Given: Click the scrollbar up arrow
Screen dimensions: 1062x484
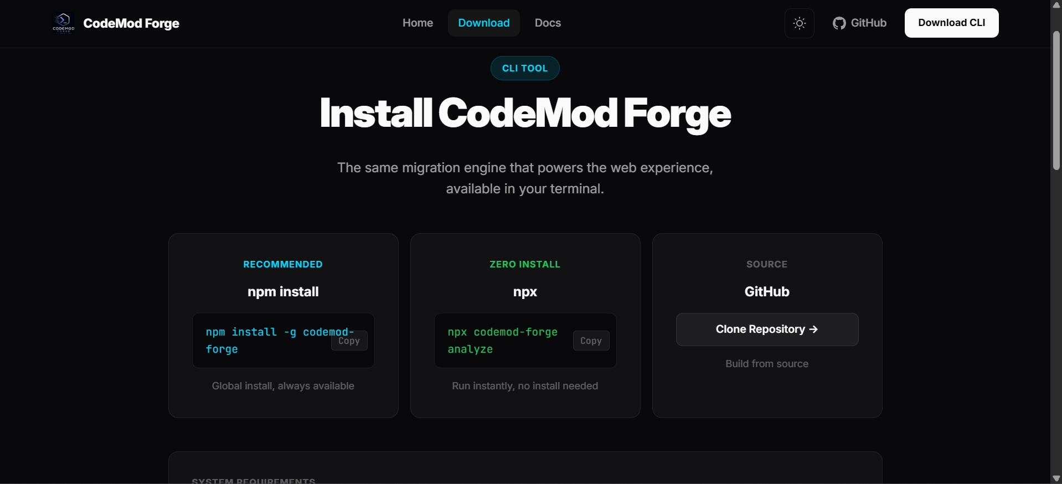Looking at the screenshot, I should click(1056, 5).
